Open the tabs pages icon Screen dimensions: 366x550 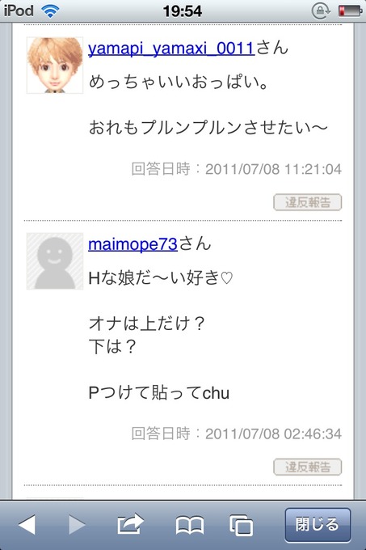(241, 525)
